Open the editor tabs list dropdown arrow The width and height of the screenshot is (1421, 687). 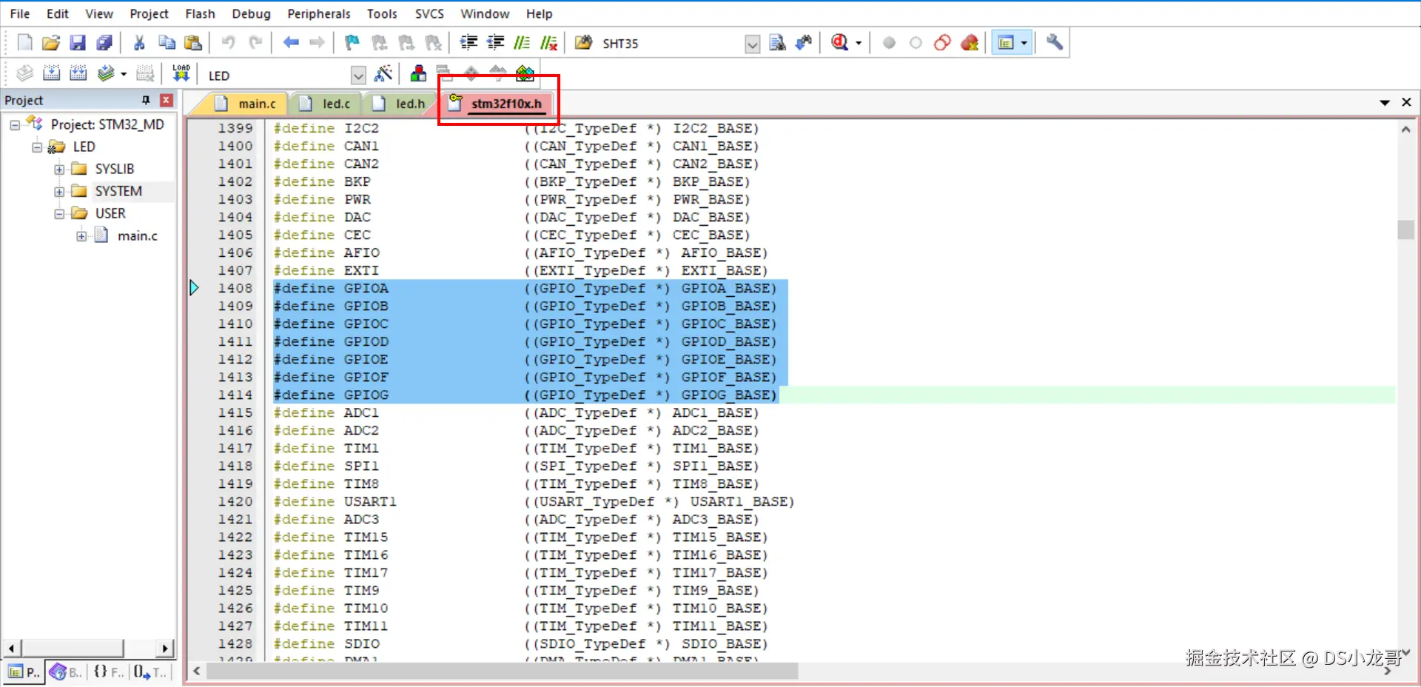pyautogui.click(x=1384, y=103)
